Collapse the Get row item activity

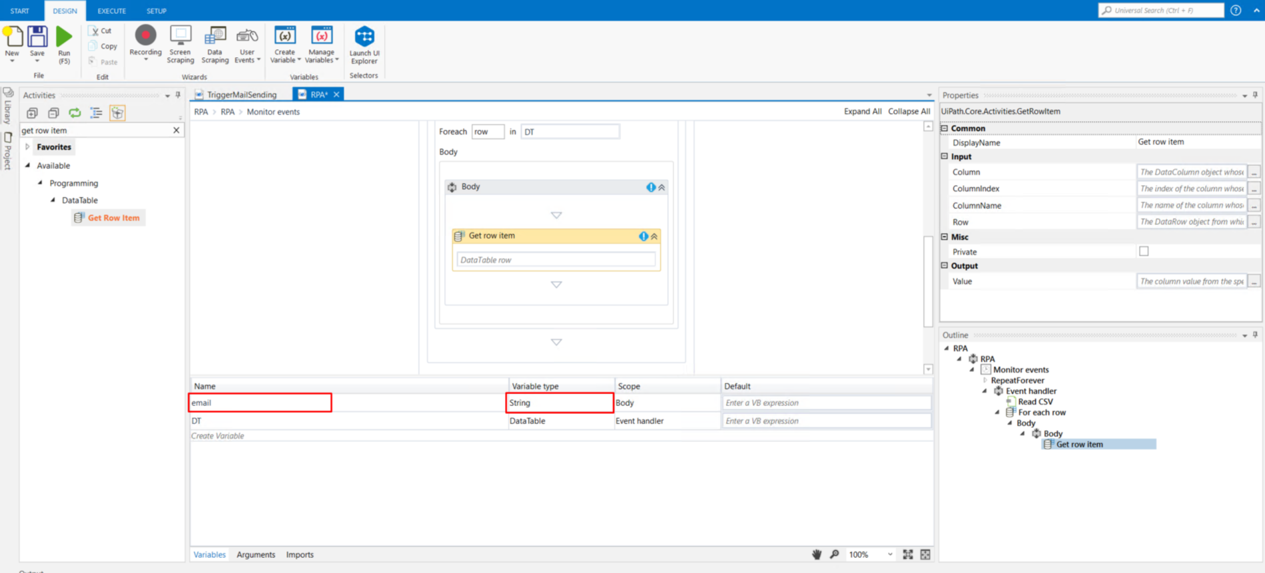tap(654, 236)
